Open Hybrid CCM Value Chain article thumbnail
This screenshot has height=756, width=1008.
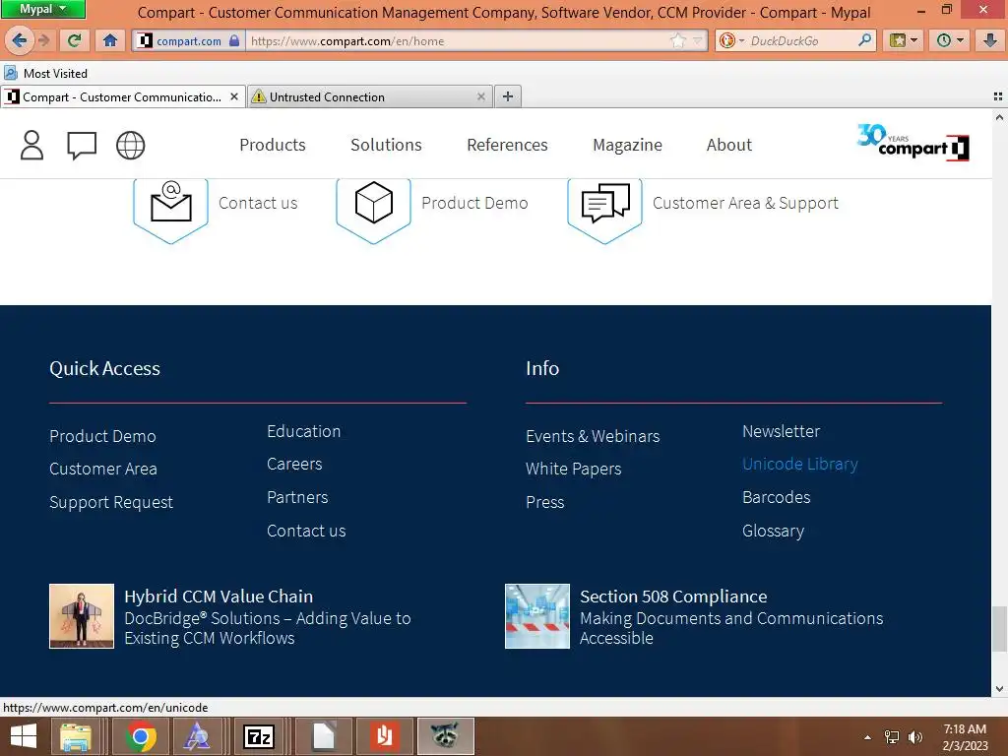(x=82, y=616)
